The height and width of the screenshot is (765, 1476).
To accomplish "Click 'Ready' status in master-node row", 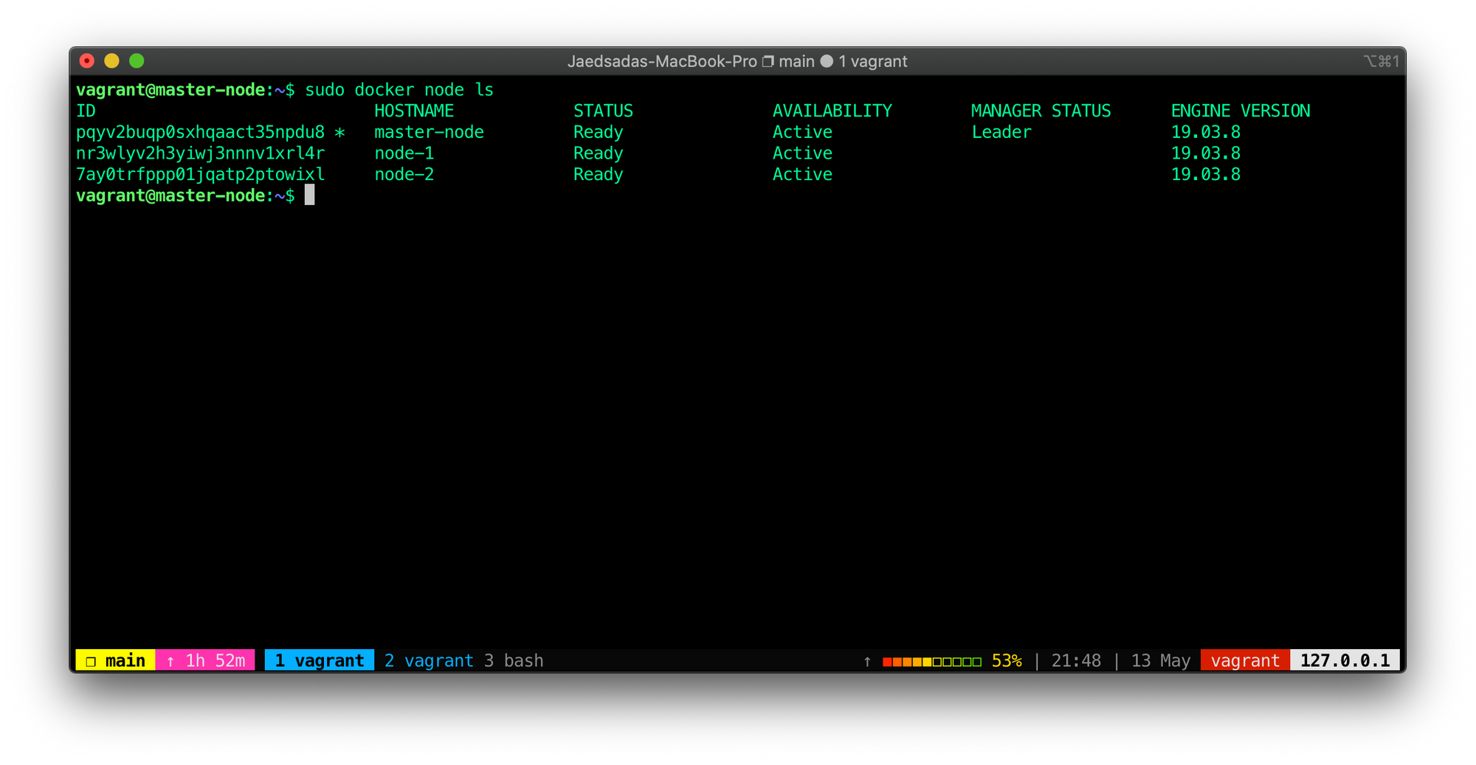I will click(598, 133).
